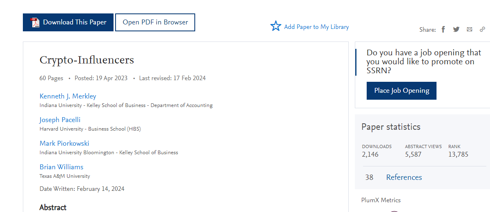Add Paper to My Library

pos(316,27)
